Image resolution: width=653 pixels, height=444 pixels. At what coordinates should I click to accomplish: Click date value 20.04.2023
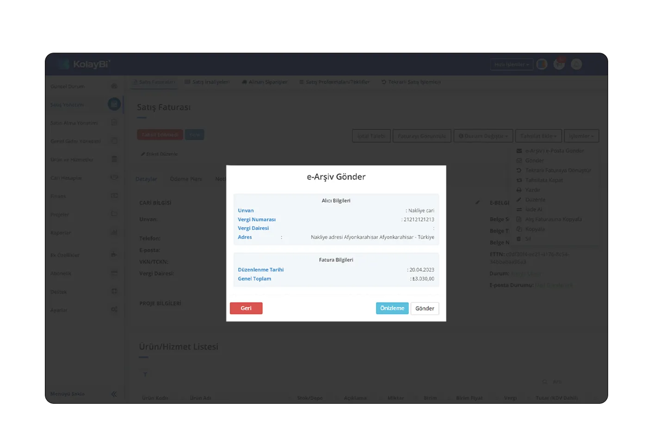422,270
